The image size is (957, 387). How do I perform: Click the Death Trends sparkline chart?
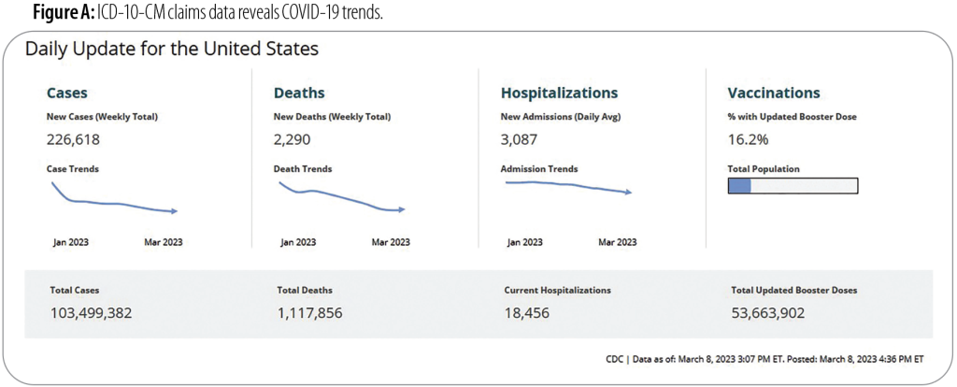click(x=340, y=197)
